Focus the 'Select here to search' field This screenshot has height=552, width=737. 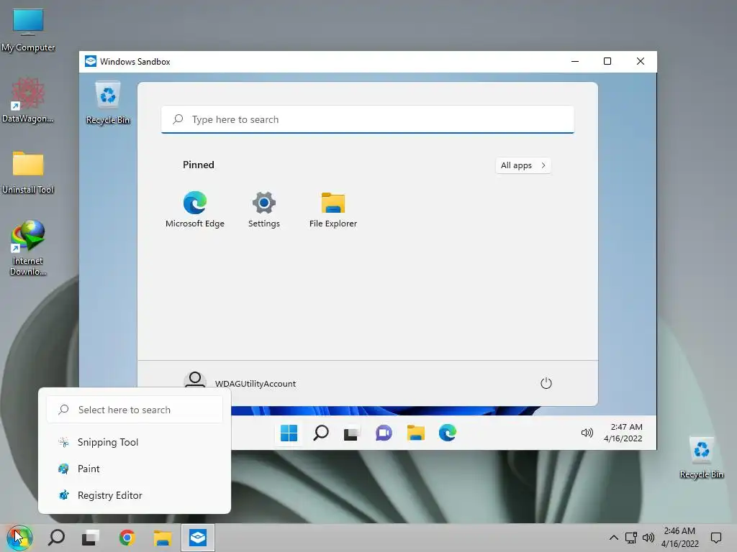pyautogui.click(x=135, y=409)
